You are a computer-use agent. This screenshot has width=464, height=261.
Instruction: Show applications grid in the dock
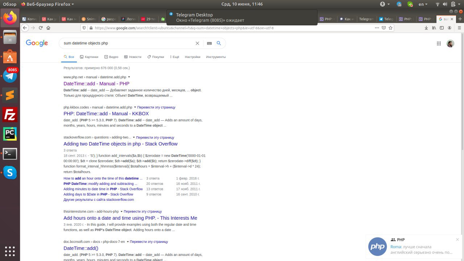click(x=10, y=251)
